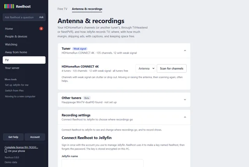
Task: Click Connect Reelhost to Jellyfin heading
Action: [86, 138]
